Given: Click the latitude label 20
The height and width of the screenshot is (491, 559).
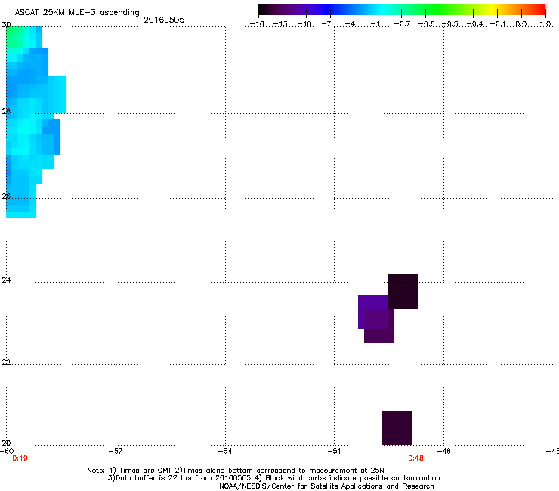Looking at the screenshot, I should tap(6, 443).
